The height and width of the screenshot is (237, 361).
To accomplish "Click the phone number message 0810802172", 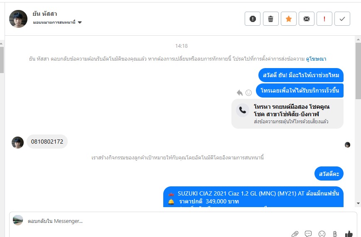I will [x=47, y=142].
